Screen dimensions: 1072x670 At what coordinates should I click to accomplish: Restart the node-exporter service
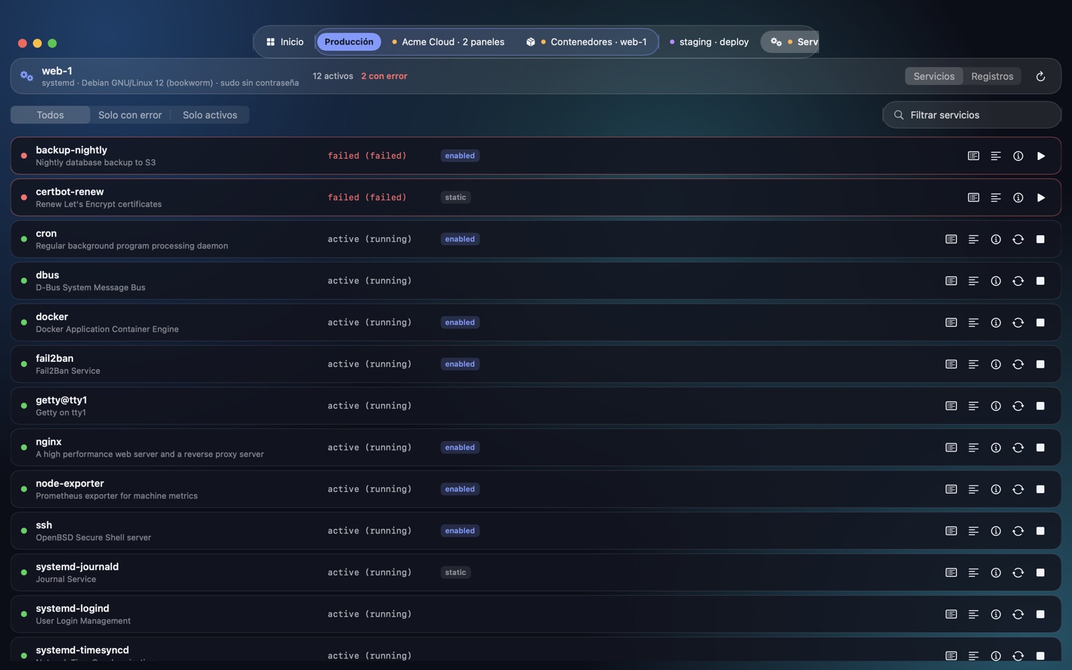[x=1018, y=489]
